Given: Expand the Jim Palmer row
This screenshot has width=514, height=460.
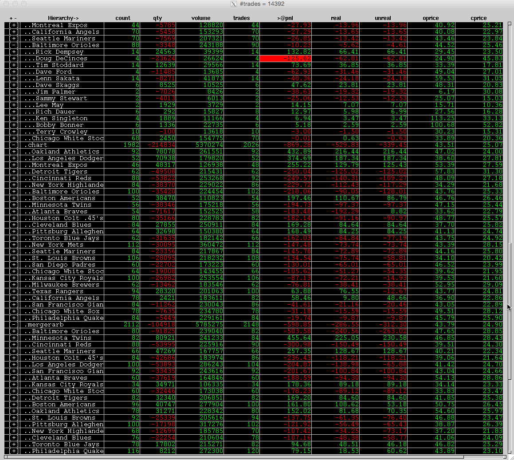Looking at the screenshot, I should 13,92.
